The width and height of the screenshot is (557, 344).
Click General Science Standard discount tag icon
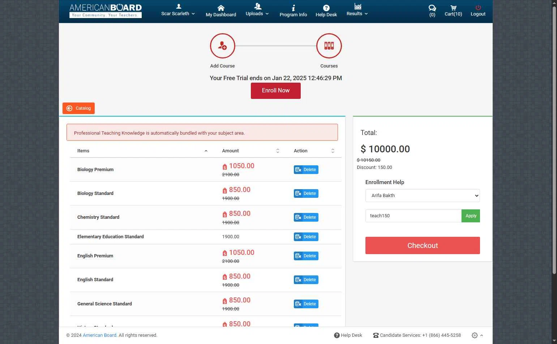point(224,301)
